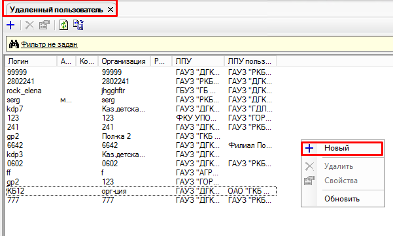Screen dimensions: 393x236
Task: Click the export-to-file toolbar icon
Action: click(x=78, y=25)
